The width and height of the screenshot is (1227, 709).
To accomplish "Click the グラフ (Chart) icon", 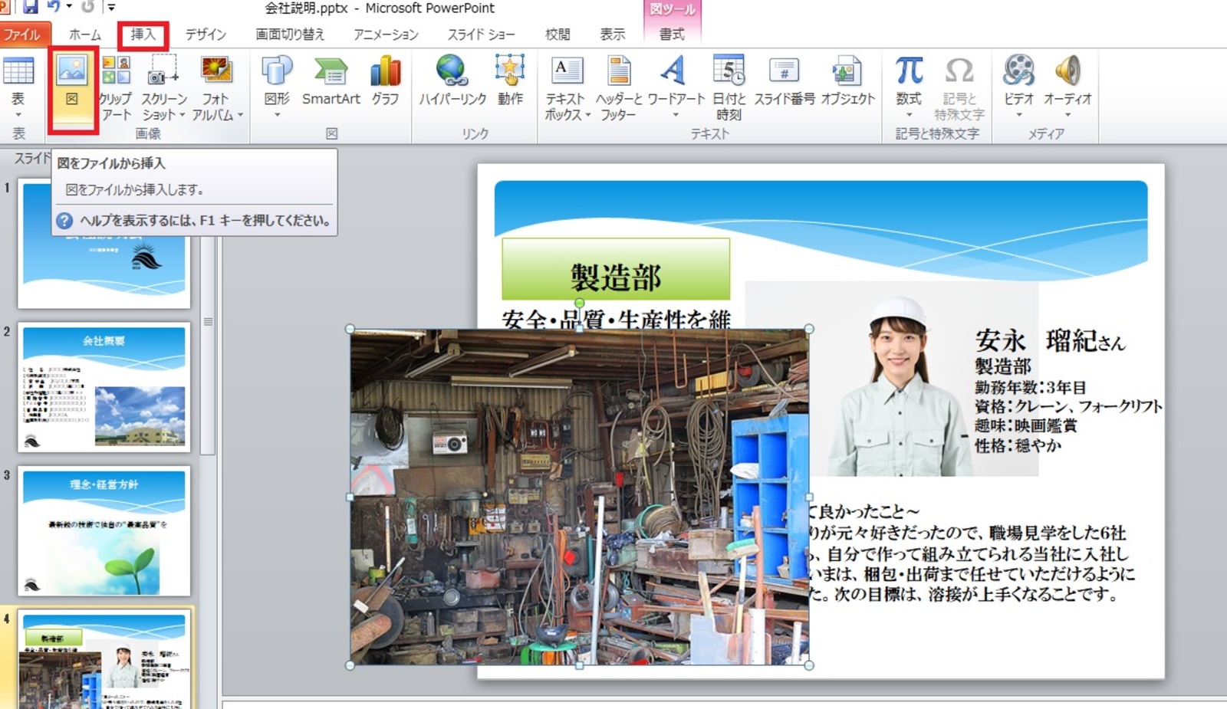I will 385,81.
